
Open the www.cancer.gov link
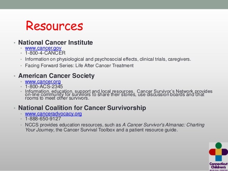tap(43, 48)
